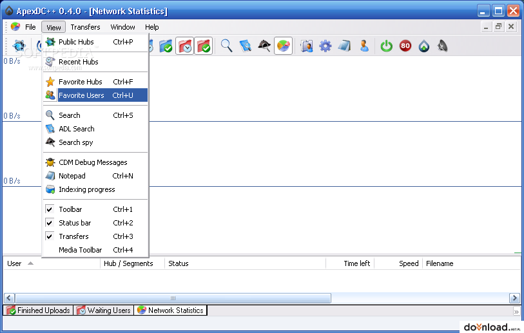Open the Window menu
The height and width of the screenshot is (333, 524).
[122, 27]
